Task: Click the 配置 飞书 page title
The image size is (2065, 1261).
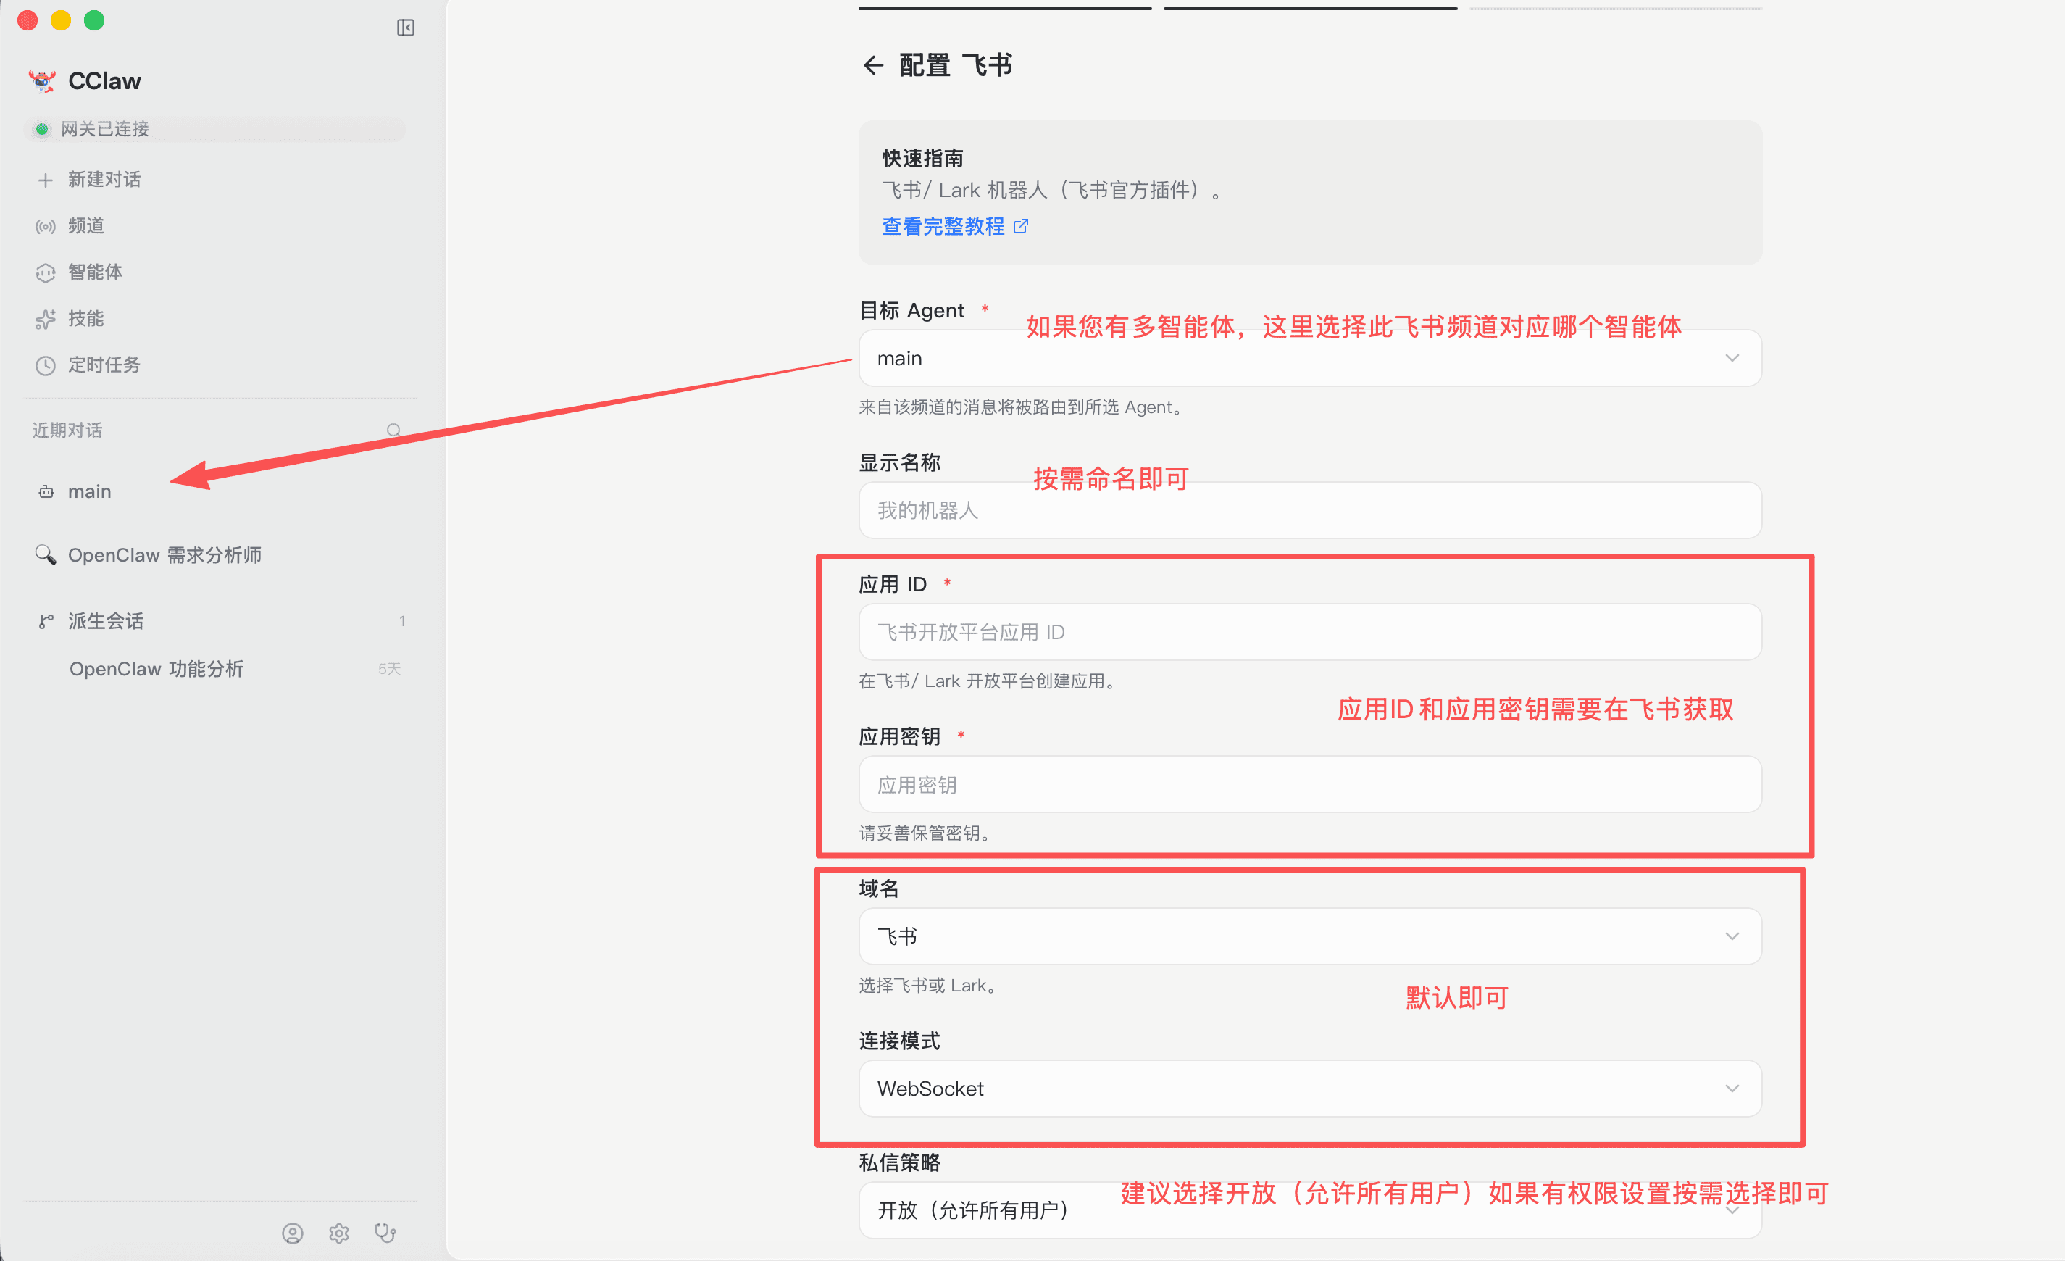Action: (x=956, y=64)
